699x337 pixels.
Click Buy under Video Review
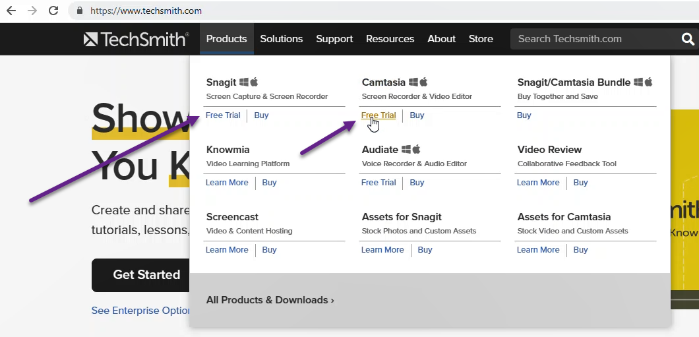pyautogui.click(x=580, y=183)
